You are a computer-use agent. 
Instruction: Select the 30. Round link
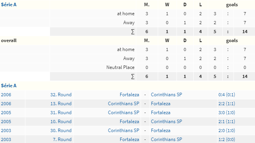[61, 131]
